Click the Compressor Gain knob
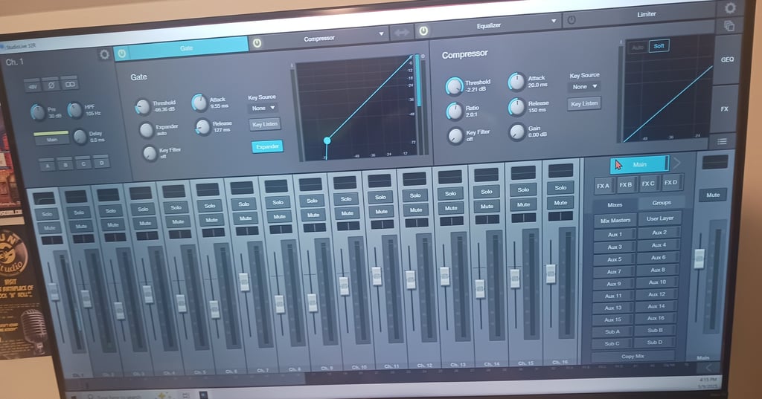 pos(516,132)
